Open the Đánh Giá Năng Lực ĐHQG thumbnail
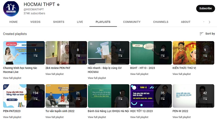 pos(108,96)
